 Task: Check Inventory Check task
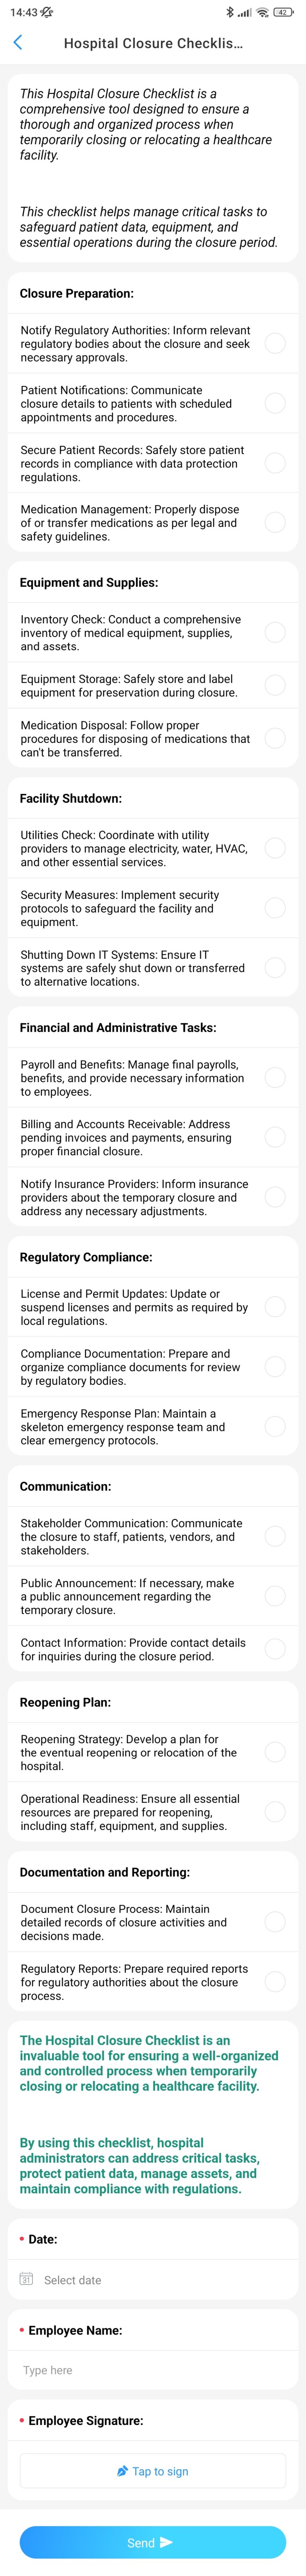(x=275, y=632)
